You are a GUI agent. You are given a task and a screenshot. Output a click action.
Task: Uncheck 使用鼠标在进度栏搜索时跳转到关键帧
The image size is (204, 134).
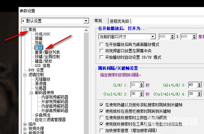(x=101, y=111)
